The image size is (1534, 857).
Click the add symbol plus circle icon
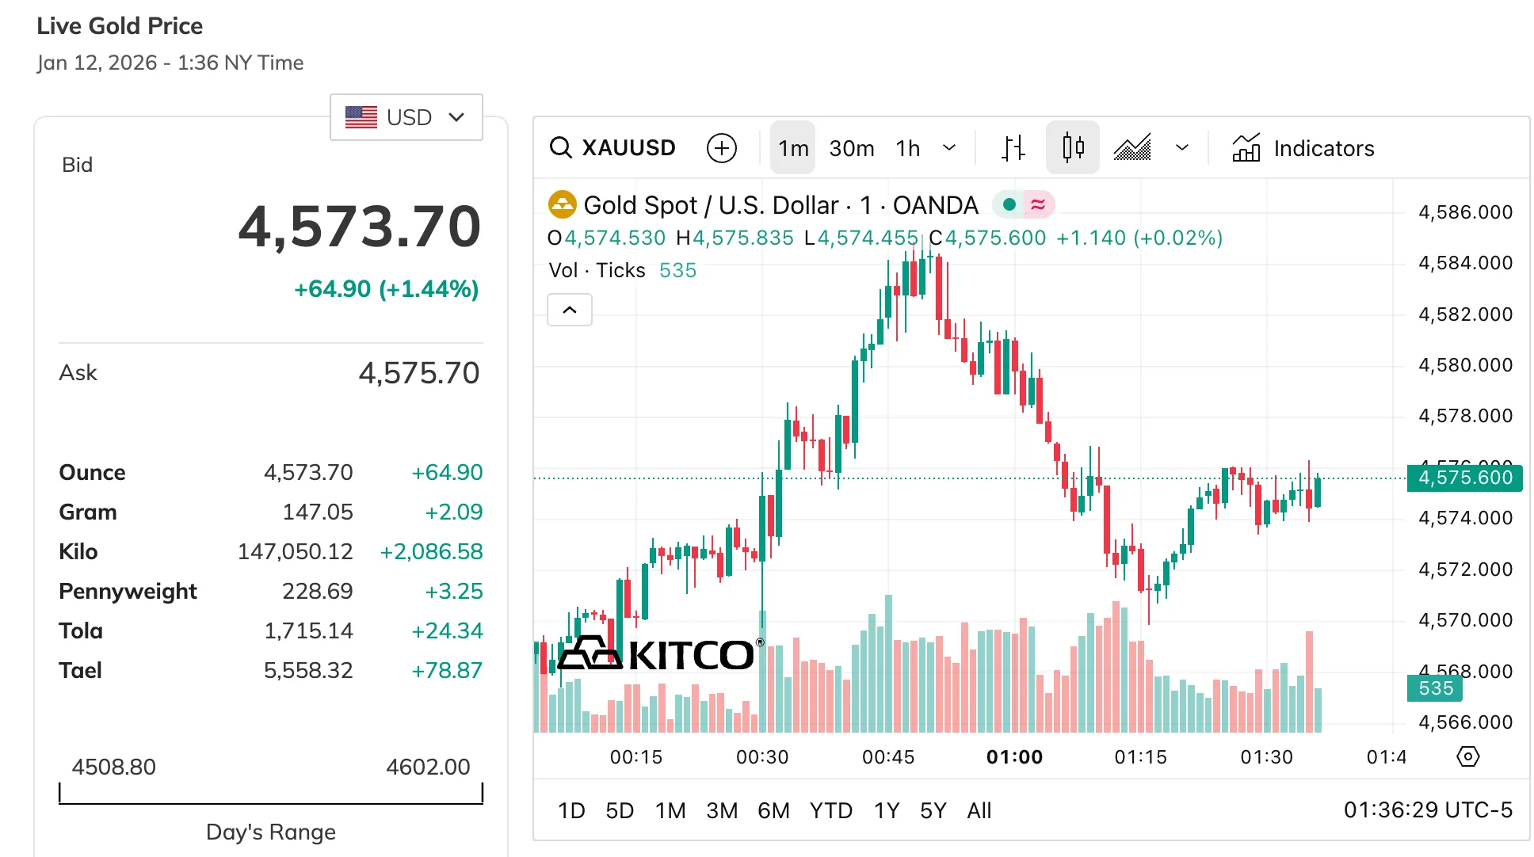721,148
